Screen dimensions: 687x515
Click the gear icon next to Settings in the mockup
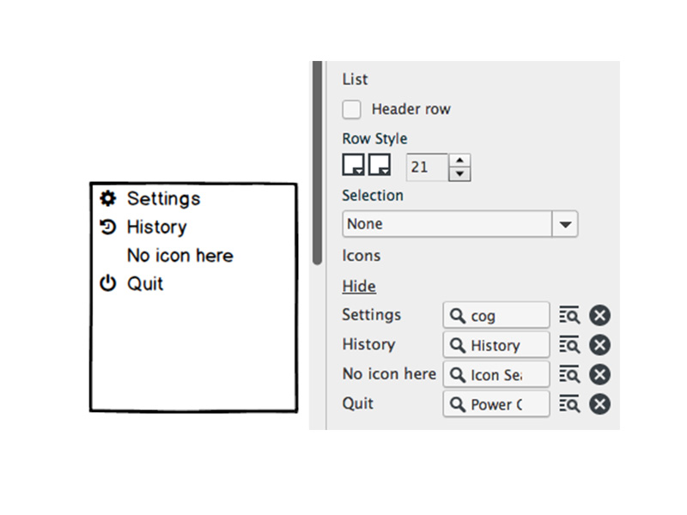pyautogui.click(x=106, y=198)
